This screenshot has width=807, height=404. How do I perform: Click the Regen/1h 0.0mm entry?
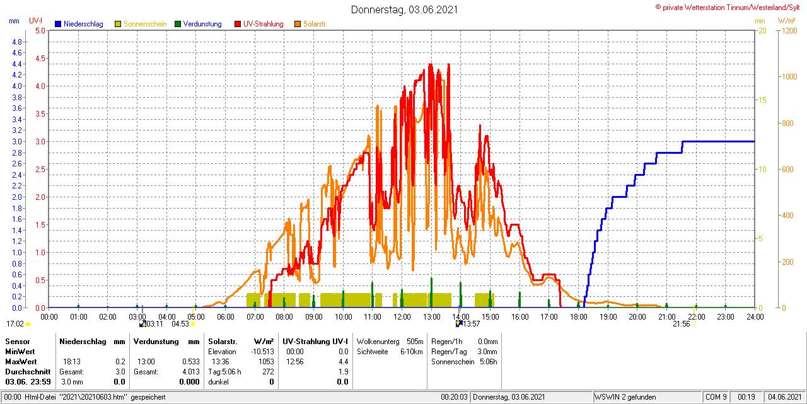pos(464,341)
